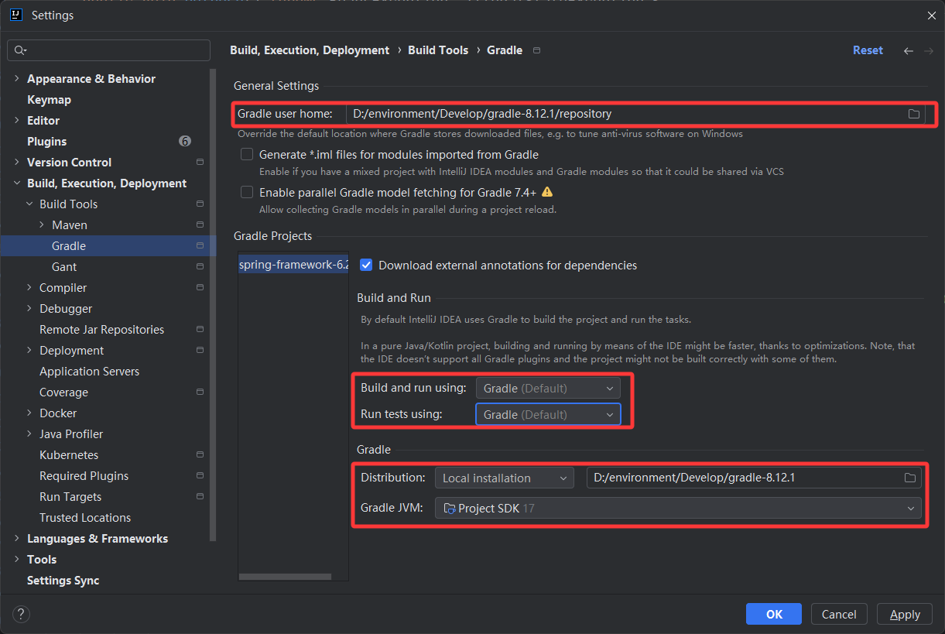The height and width of the screenshot is (634, 945).
Task: Enable Generate *.iml files for imported modules
Action: [x=247, y=154]
